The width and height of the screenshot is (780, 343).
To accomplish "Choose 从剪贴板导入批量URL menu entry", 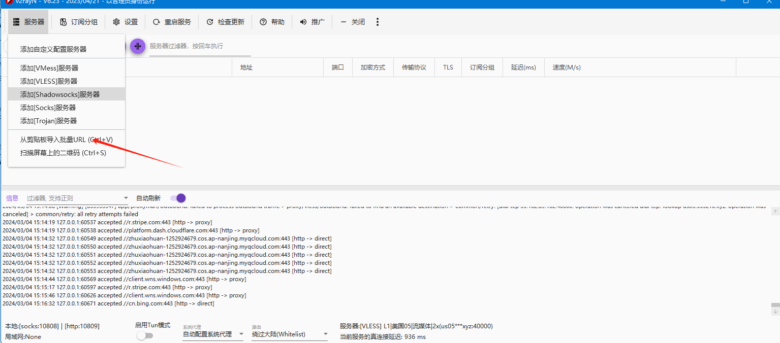I will 66,140.
